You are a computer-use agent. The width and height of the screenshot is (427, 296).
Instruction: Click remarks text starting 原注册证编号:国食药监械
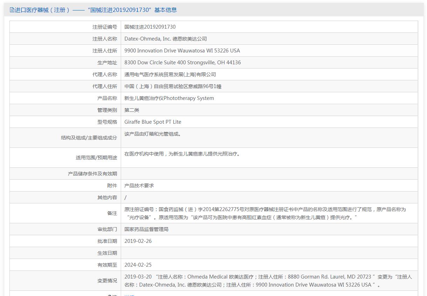click(x=265, y=213)
